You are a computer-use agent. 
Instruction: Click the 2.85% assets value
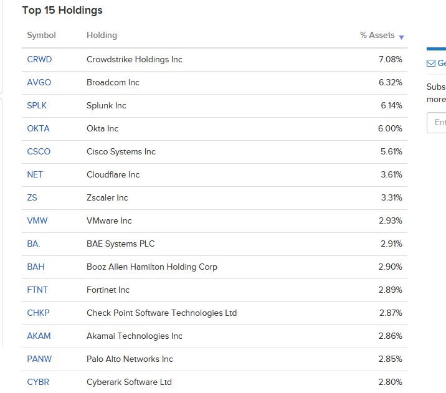coord(390,359)
